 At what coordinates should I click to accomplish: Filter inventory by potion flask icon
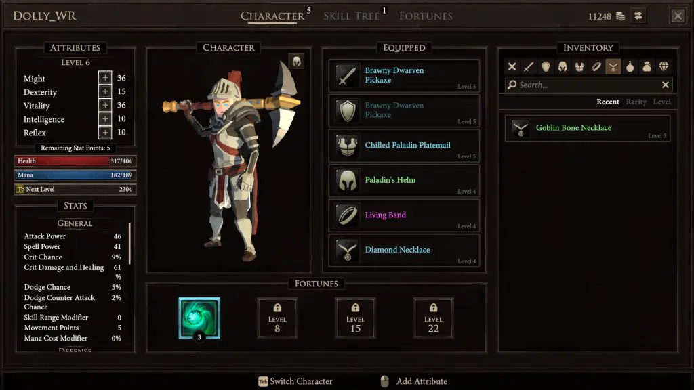[x=630, y=67]
